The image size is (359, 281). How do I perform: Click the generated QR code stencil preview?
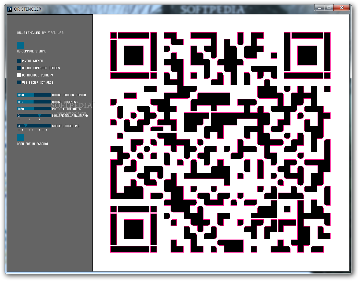click(220, 142)
